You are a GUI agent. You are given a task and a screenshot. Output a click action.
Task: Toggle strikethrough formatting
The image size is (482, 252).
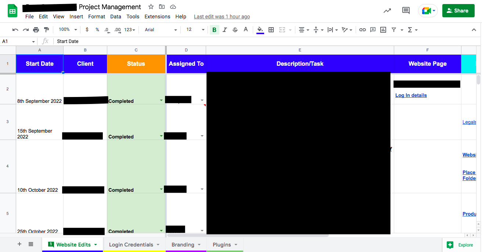click(x=235, y=30)
